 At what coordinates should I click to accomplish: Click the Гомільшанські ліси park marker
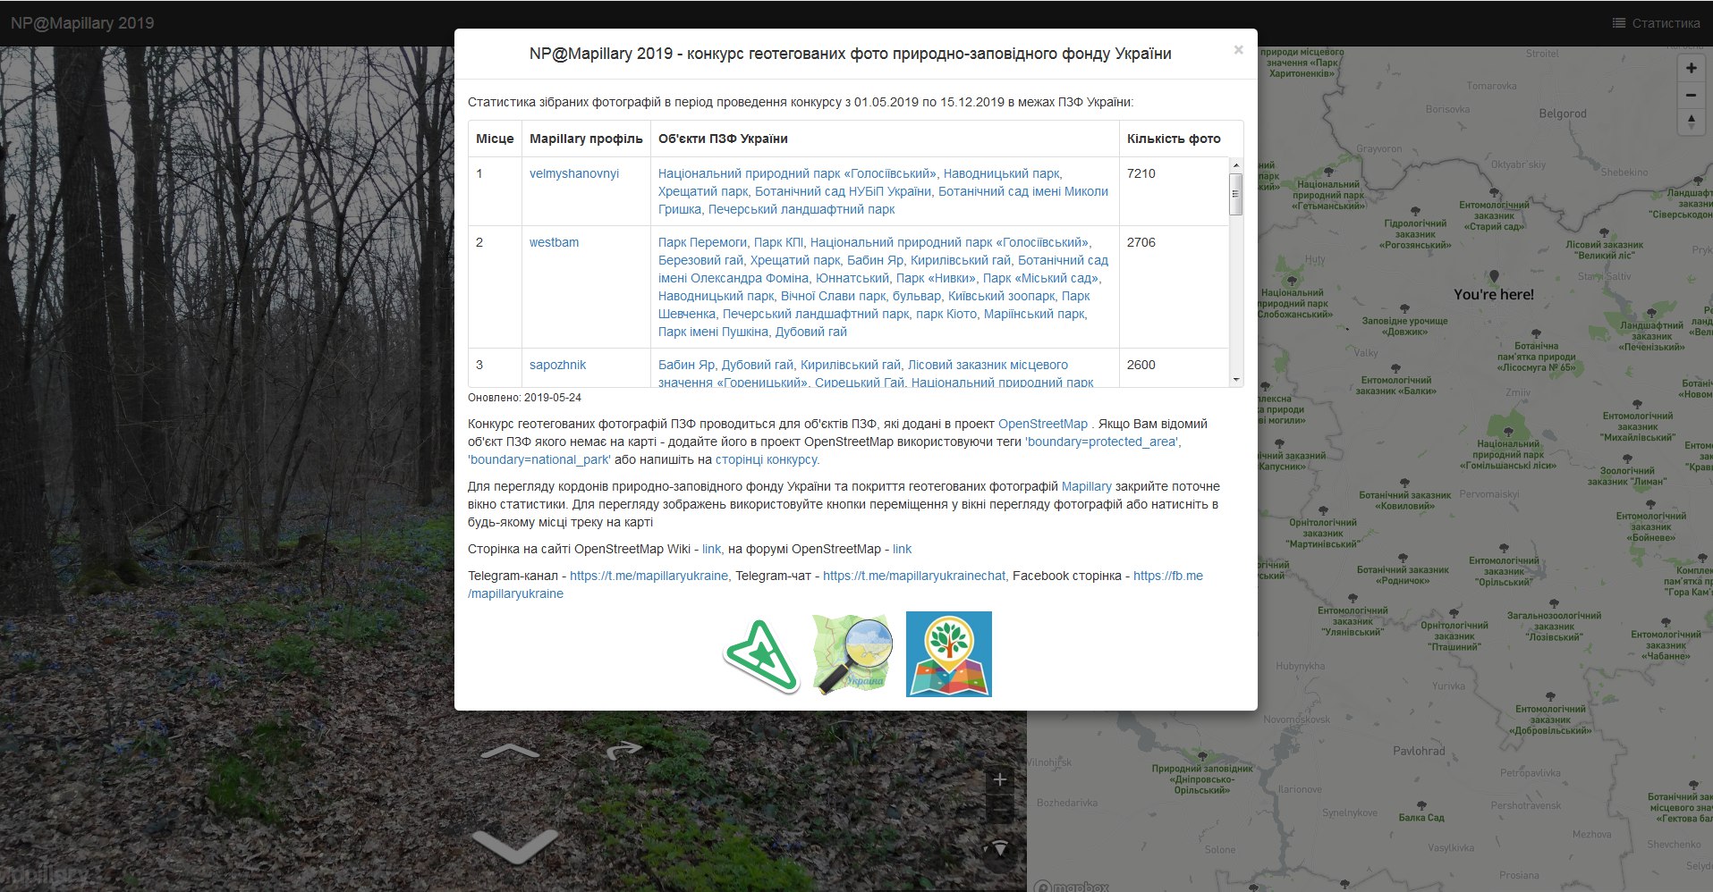[x=1509, y=432]
